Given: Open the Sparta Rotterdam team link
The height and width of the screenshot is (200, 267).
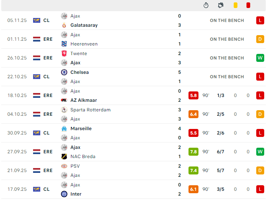Looking at the screenshot, I should point(90,110).
